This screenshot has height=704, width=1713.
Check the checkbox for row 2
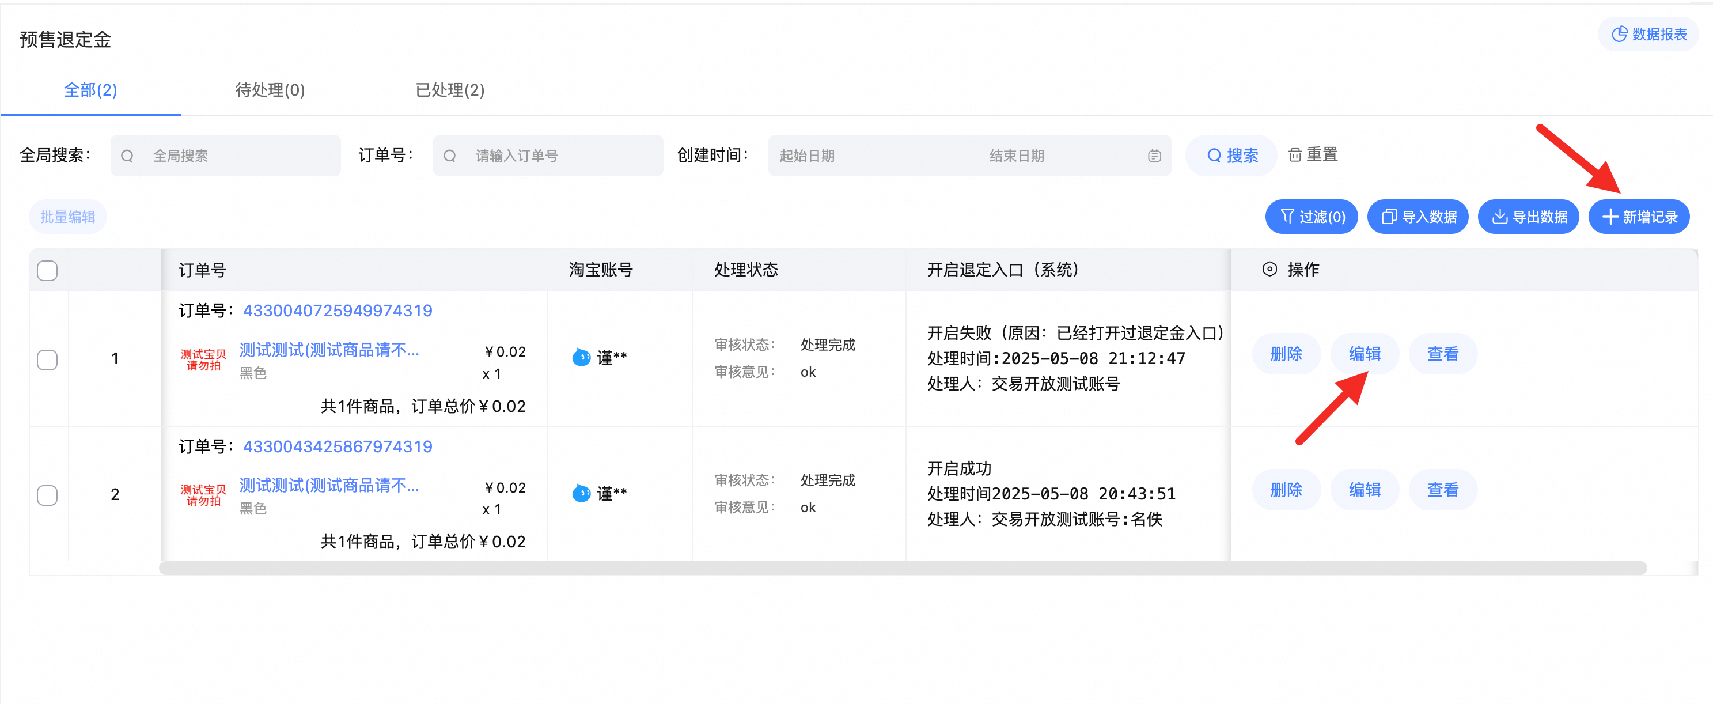coord(47,495)
